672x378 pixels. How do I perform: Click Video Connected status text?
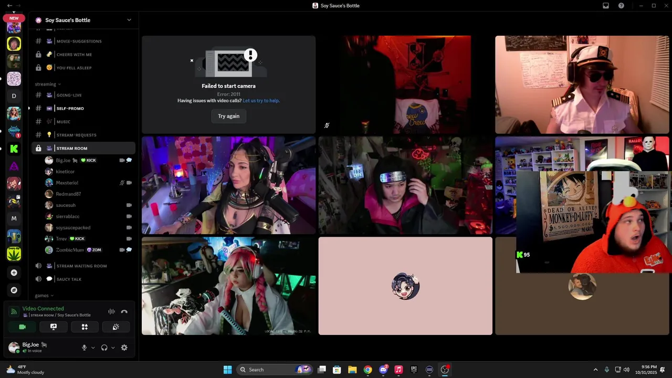pos(43,309)
